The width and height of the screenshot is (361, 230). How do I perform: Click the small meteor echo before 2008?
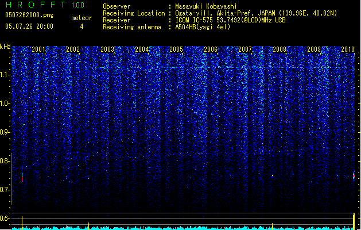tap(272, 175)
